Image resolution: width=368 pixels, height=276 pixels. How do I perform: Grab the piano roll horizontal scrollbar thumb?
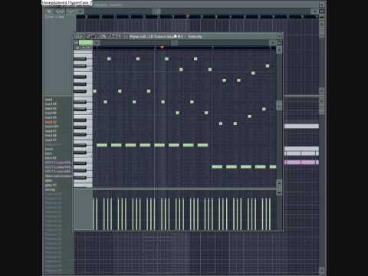pyautogui.click(x=174, y=43)
